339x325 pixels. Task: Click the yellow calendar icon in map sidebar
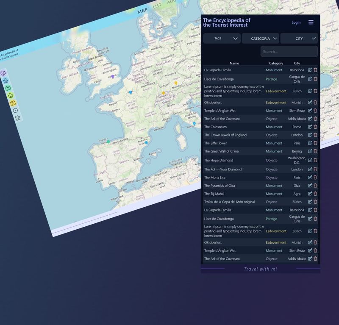point(13,103)
